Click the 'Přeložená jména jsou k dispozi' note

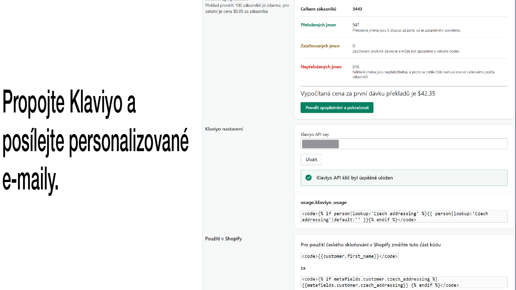tap(406, 30)
